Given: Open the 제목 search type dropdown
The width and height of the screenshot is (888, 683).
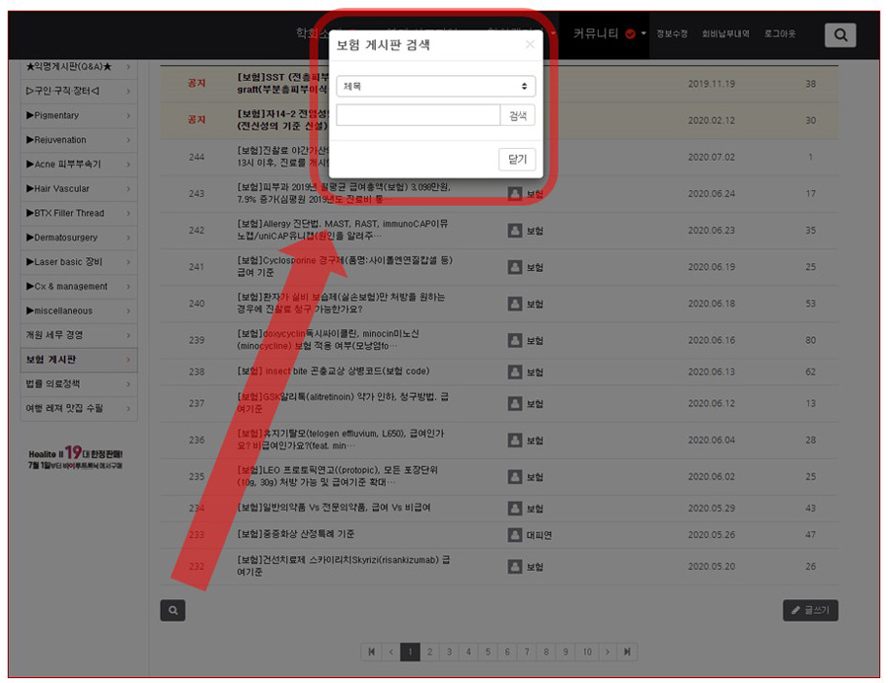Looking at the screenshot, I should pyautogui.click(x=435, y=87).
